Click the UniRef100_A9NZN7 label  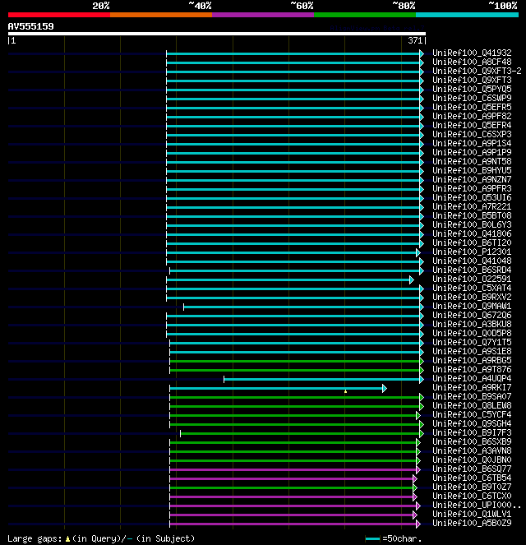(472, 179)
